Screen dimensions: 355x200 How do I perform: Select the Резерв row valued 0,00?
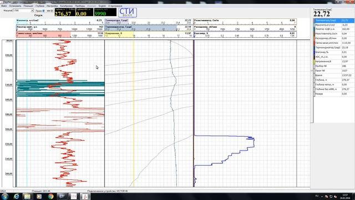click(334, 94)
